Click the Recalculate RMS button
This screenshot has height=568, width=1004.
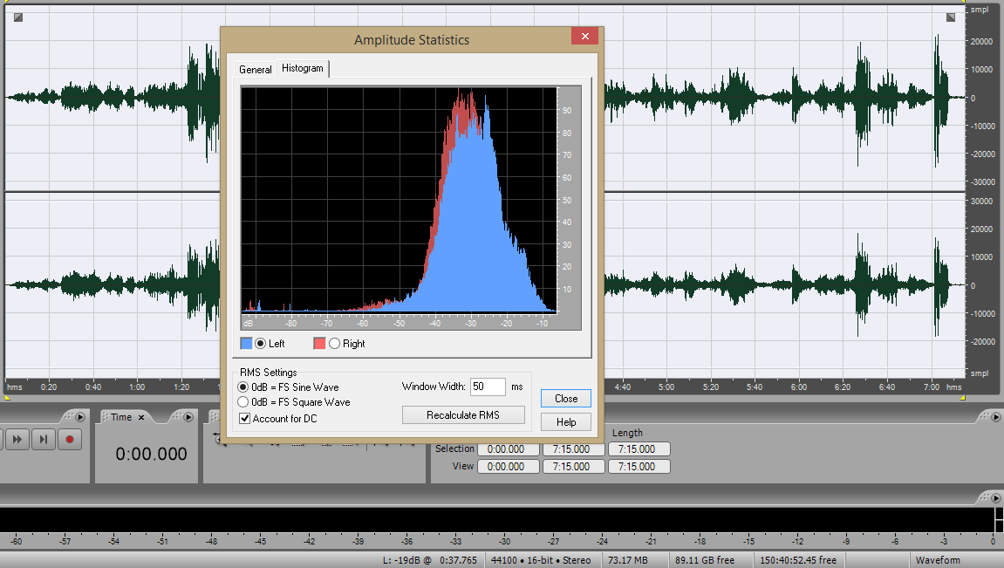[x=463, y=415]
